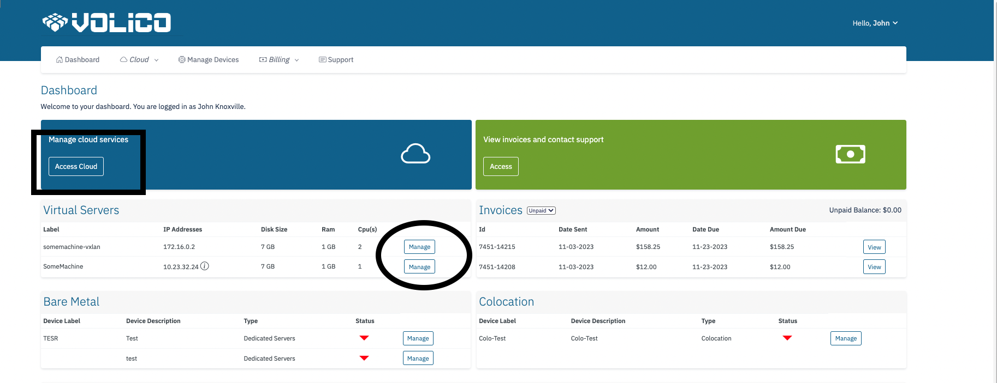Manage the somemachine-vxlan virtual server

[419, 247]
